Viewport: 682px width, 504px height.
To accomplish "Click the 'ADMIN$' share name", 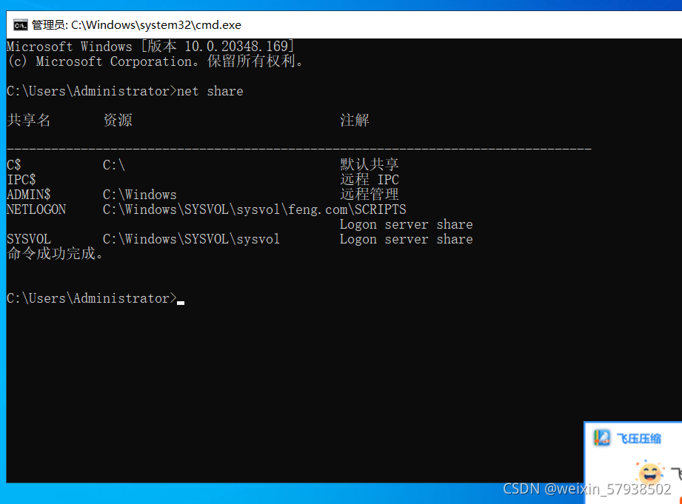I will click(x=29, y=195).
